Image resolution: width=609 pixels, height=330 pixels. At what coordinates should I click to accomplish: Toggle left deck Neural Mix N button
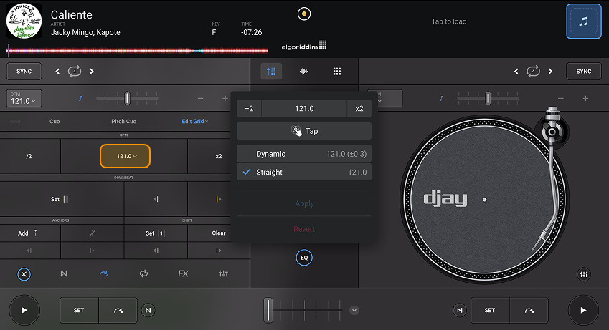pos(148,310)
